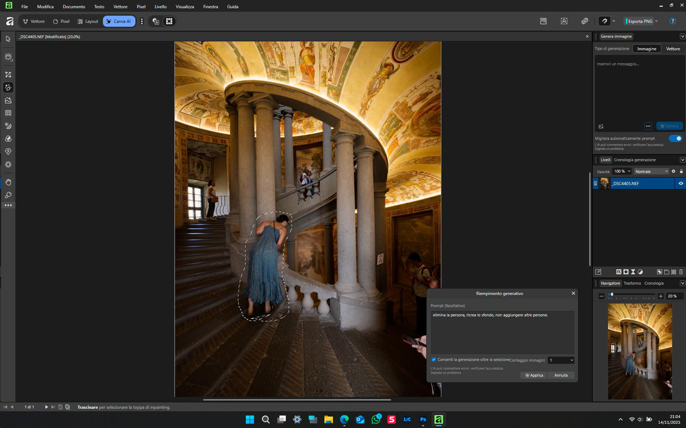
Task: Hide the _DSC4405.NEF layer via eye icon
Action: (681, 184)
